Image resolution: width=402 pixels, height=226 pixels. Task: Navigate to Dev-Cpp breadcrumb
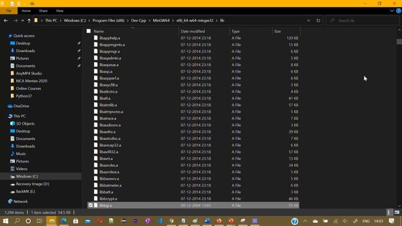tap(138, 21)
